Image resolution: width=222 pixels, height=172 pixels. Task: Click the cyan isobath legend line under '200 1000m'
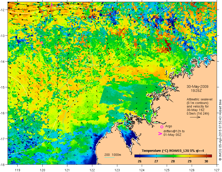109,157
